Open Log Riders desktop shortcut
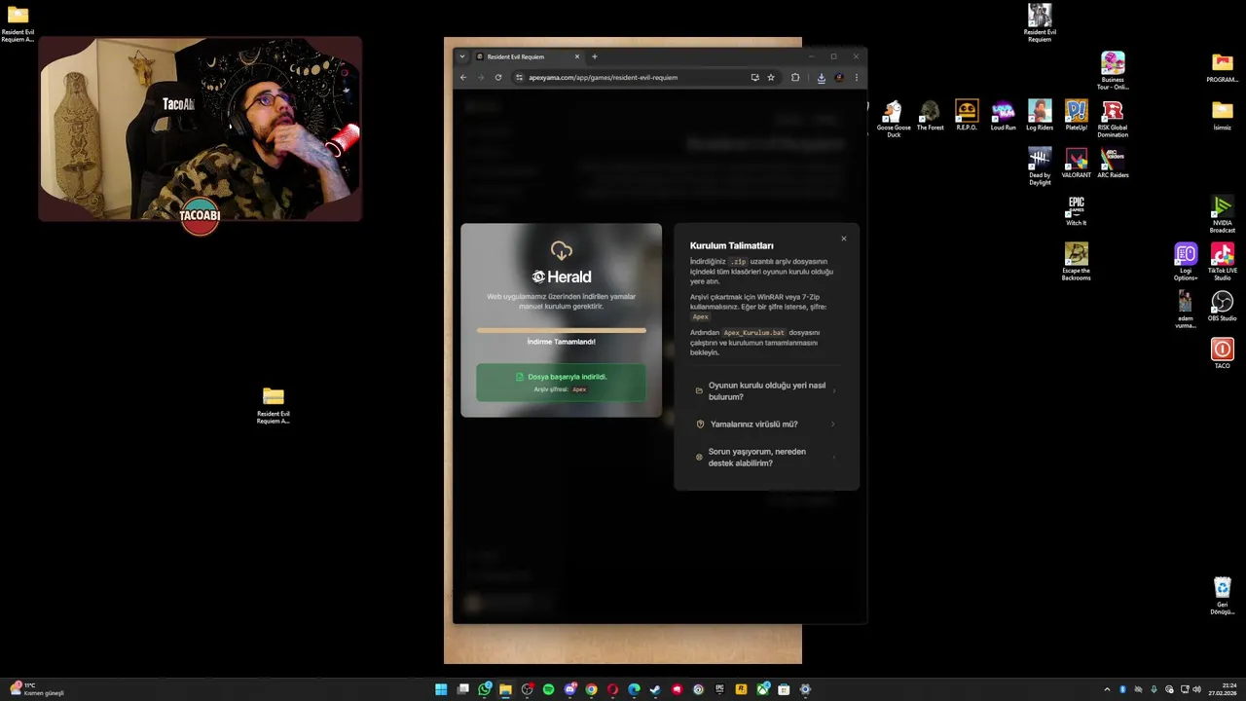 click(x=1040, y=115)
